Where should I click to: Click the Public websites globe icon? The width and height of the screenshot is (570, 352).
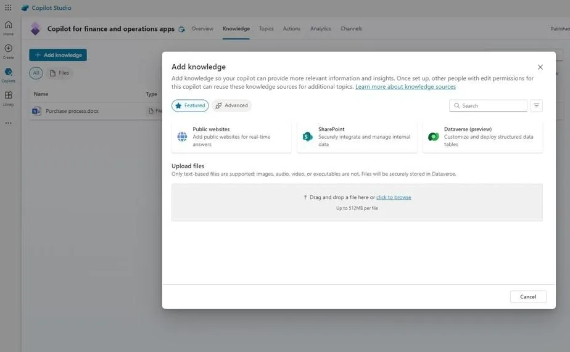182,137
